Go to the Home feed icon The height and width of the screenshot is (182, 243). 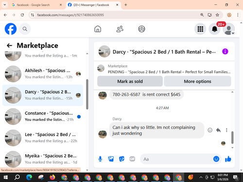[x=98, y=29]
